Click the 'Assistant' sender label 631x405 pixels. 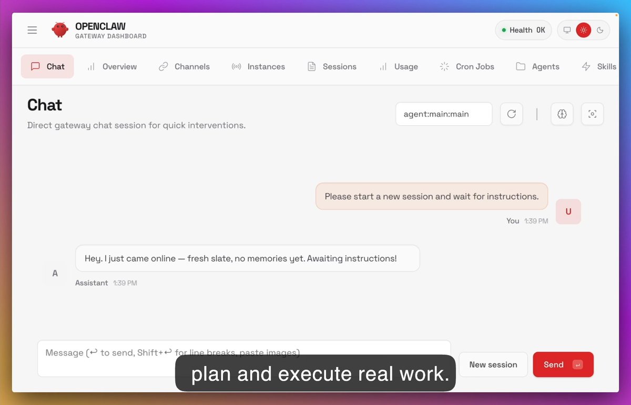91,283
